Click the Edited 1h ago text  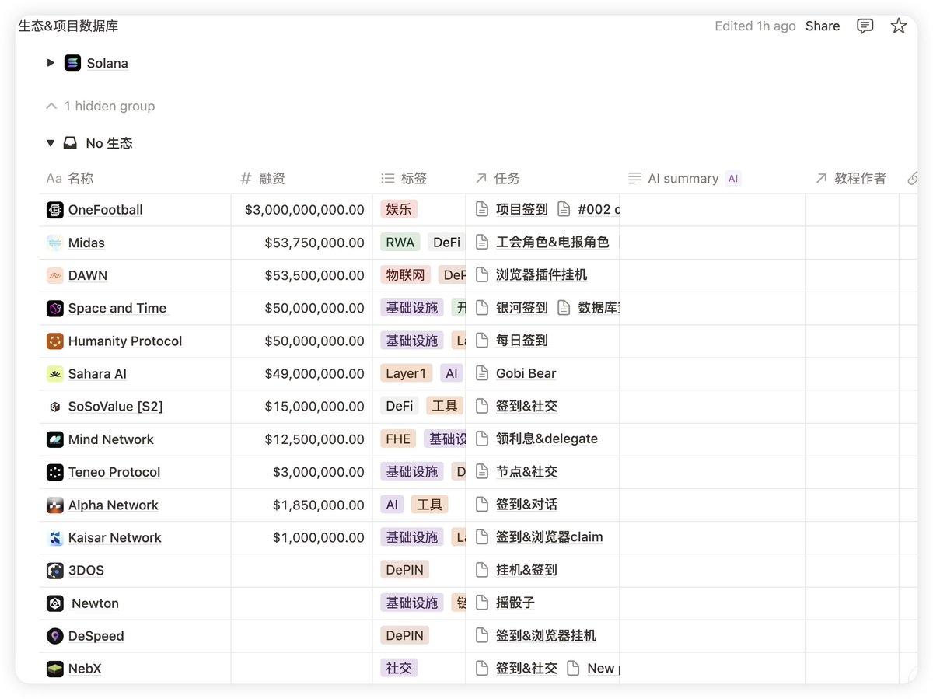coord(755,26)
